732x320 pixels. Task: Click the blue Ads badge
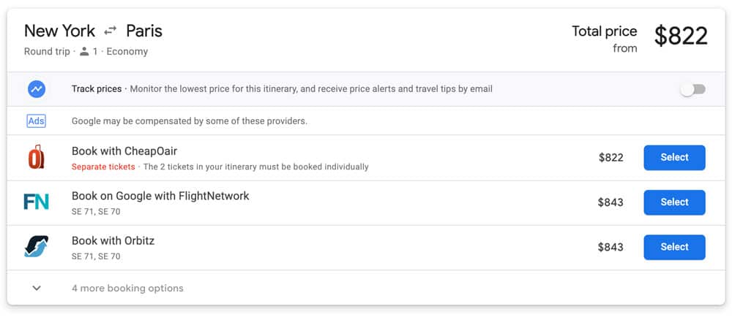(x=37, y=121)
